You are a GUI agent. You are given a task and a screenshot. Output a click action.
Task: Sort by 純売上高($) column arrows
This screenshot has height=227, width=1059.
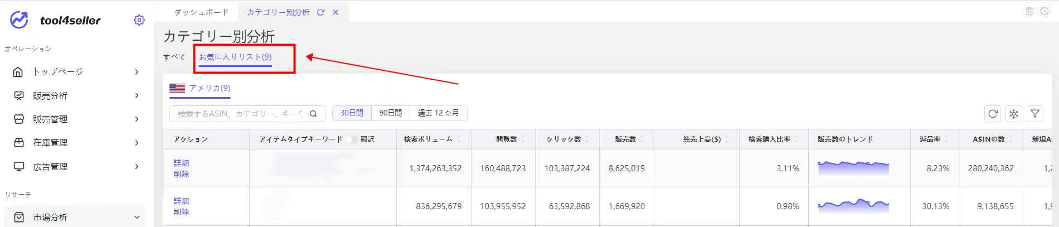(x=727, y=139)
